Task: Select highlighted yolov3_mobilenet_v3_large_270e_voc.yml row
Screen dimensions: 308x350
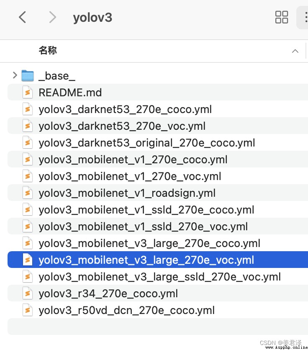Action: click(158, 260)
